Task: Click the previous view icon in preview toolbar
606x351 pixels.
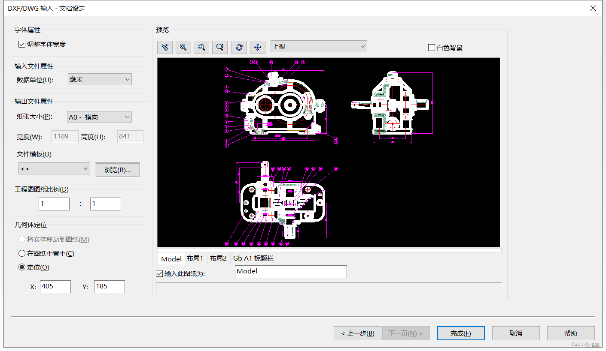Action: click(x=165, y=47)
